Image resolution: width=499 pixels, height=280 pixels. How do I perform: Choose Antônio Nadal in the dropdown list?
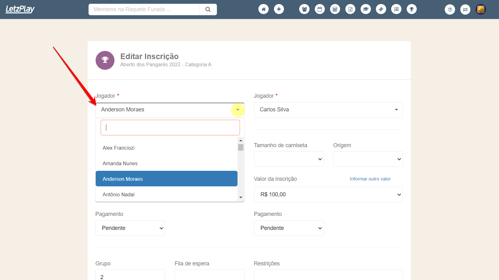[x=118, y=194]
